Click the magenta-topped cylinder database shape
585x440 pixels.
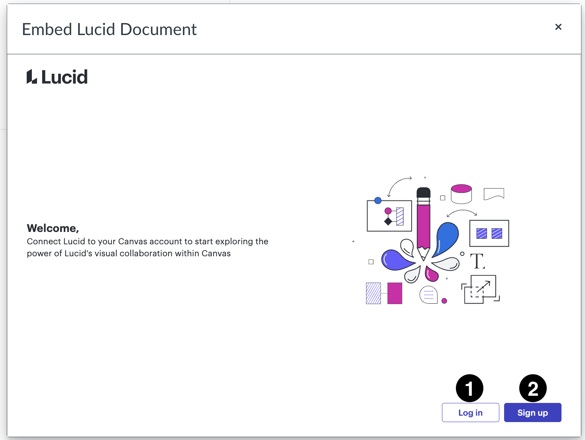tap(461, 194)
